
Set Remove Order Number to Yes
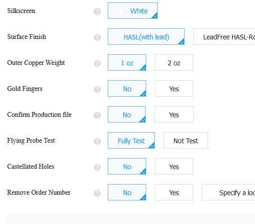tap(174, 192)
